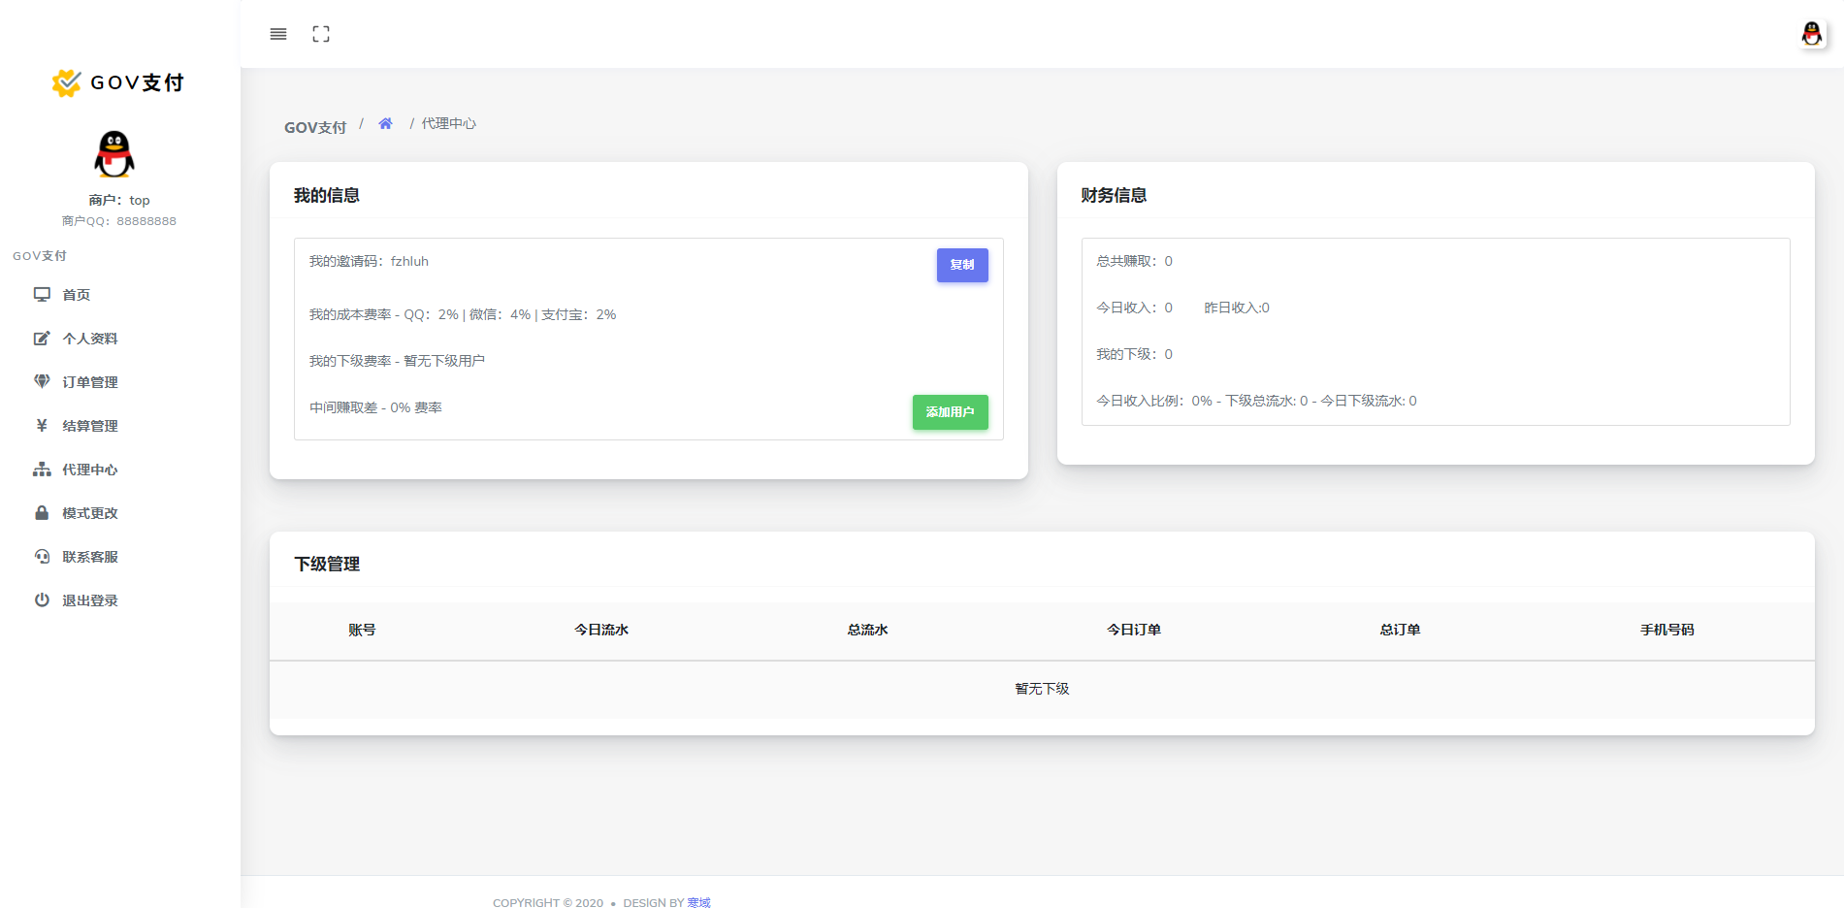Click the home icon in breadcrumb
Screen dimensions: 1844x908
pos(385,124)
